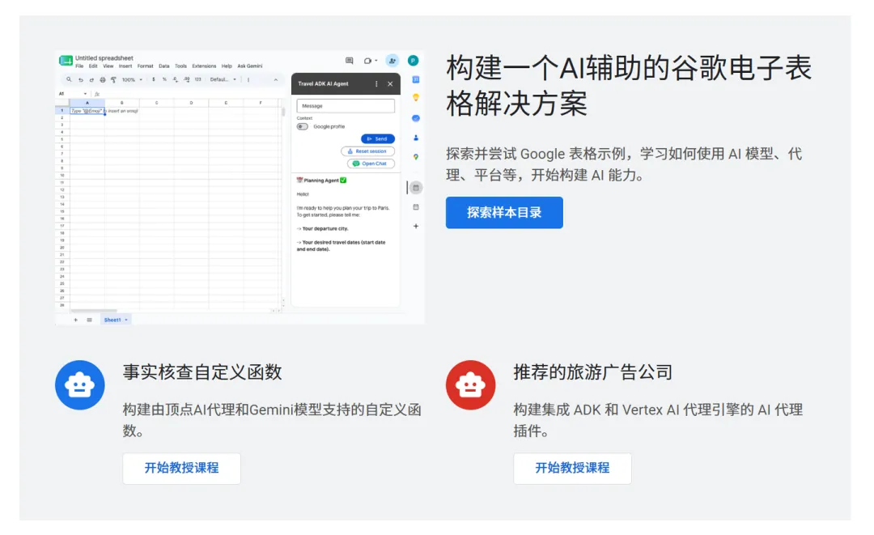
Task: Open the blue Tasks checkmark icon
Action: coord(416,118)
